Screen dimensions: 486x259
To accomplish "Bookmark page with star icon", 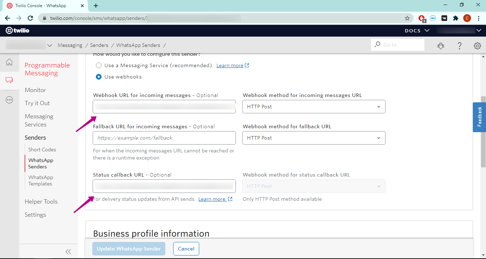I will click(x=407, y=18).
